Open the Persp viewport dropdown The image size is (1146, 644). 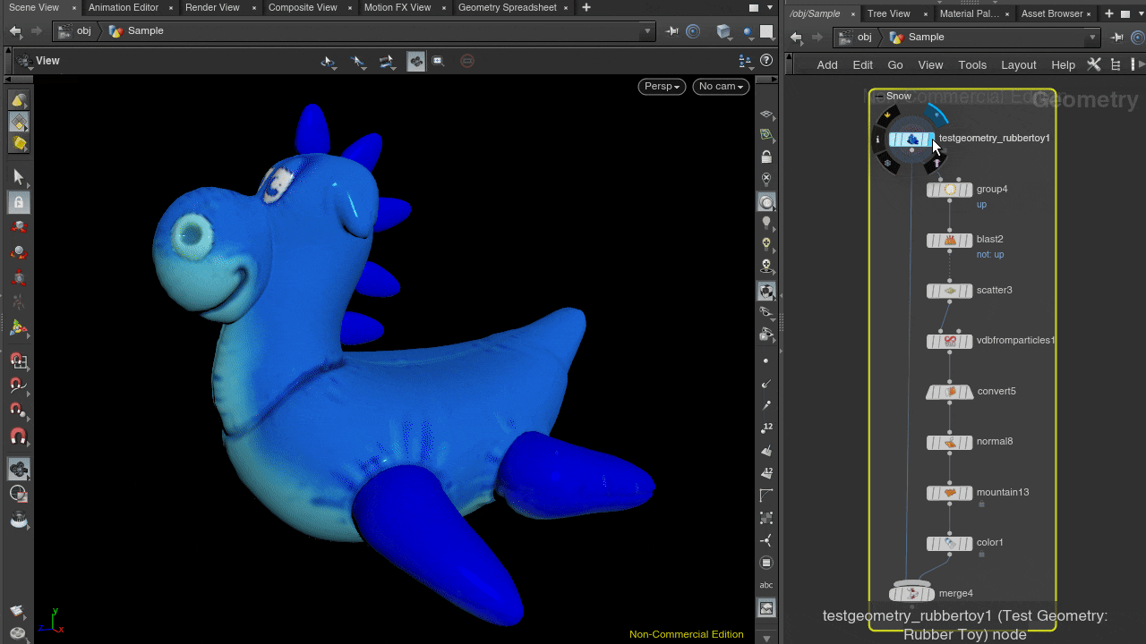coord(662,86)
